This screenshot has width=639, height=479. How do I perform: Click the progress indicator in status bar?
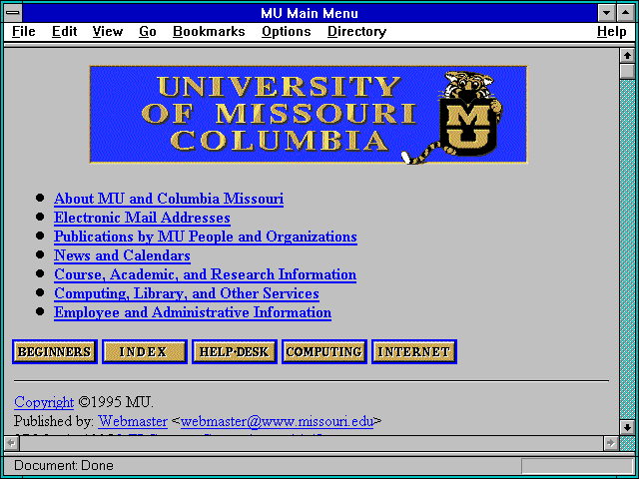coord(577,466)
